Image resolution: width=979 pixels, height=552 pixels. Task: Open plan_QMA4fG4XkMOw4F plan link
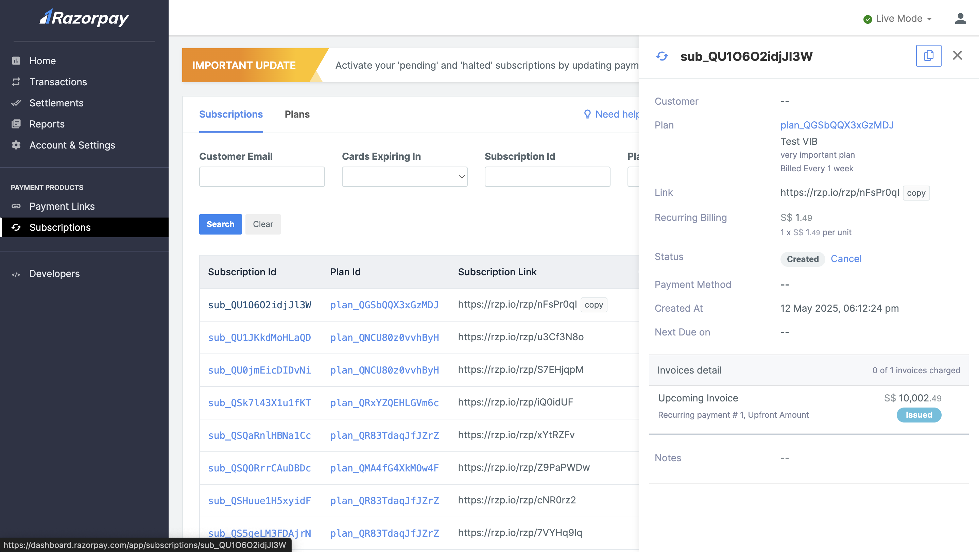384,468
